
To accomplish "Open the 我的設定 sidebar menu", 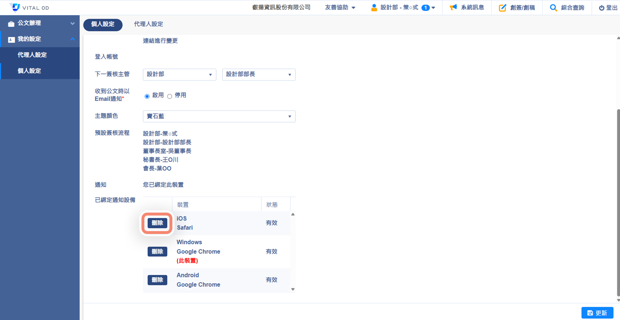I will pyautogui.click(x=40, y=39).
